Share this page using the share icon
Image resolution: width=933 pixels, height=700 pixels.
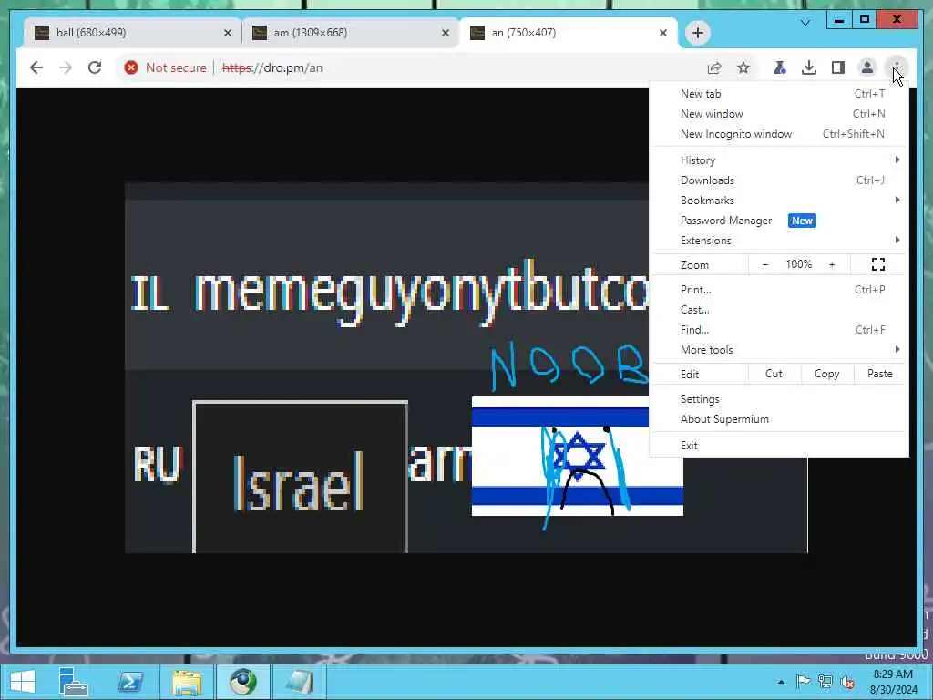[x=714, y=67]
